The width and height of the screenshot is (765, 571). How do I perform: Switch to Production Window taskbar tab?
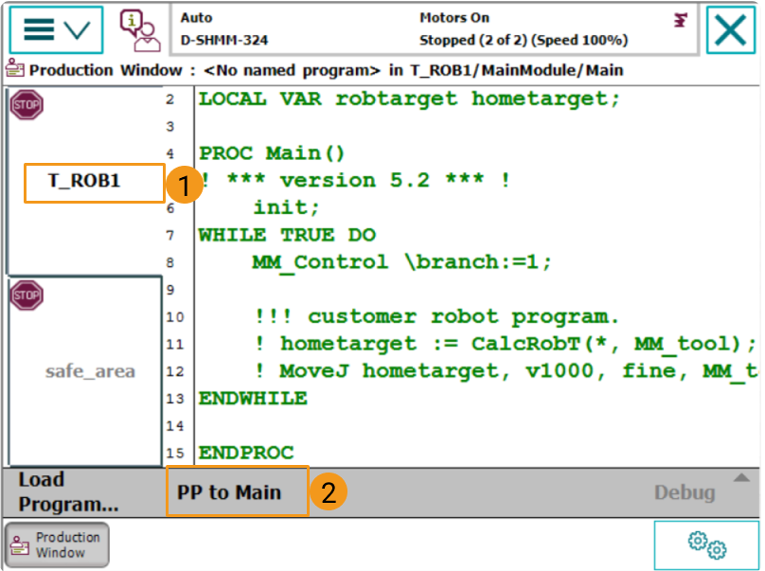point(57,544)
